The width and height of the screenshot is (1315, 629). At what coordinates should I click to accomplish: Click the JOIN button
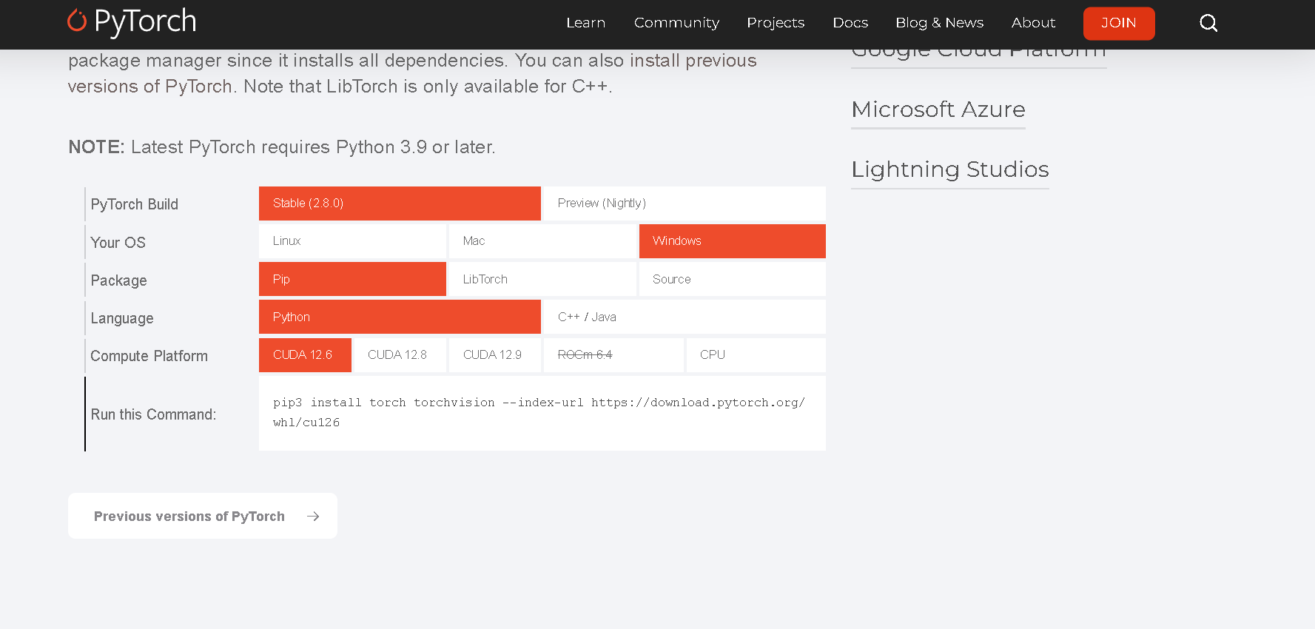pyautogui.click(x=1119, y=23)
